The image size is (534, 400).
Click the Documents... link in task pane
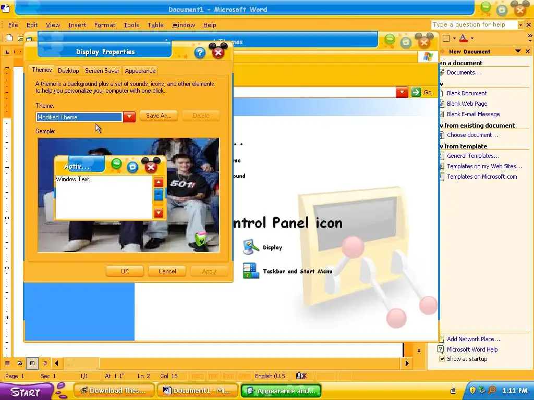[464, 72]
